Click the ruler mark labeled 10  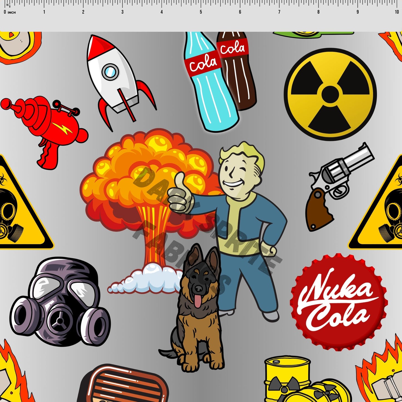click(x=397, y=12)
